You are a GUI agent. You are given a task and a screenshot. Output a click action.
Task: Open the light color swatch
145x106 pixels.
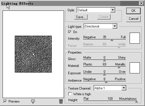tap(135, 38)
